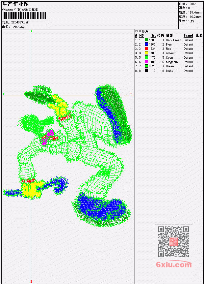Choose the Yellow color swatch

click(x=146, y=53)
